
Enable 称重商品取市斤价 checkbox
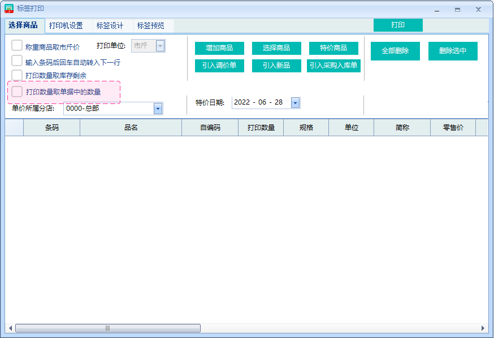pyautogui.click(x=17, y=46)
